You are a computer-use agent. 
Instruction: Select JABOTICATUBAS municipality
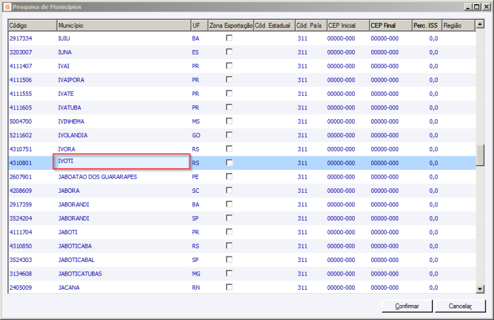(80, 274)
